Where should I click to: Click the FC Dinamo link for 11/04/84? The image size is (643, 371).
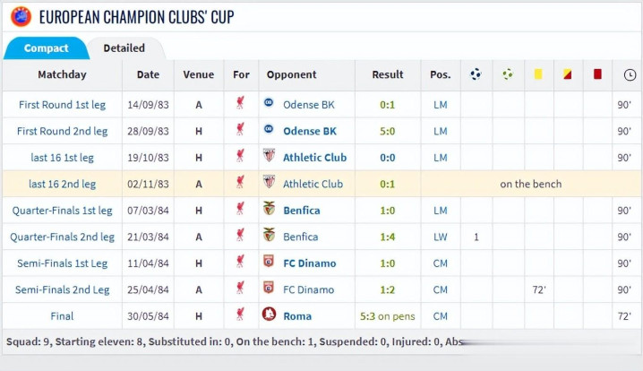tap(309, 263)
